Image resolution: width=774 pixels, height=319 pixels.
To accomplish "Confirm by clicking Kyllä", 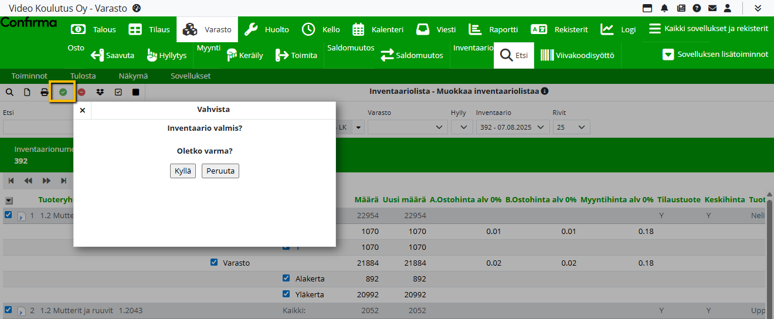I will pyautogui.click(x=182, y=171).
